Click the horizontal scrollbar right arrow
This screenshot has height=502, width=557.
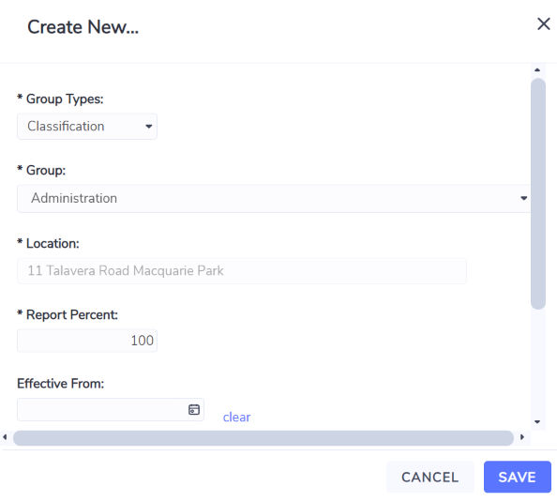click(x=521, y=437)
